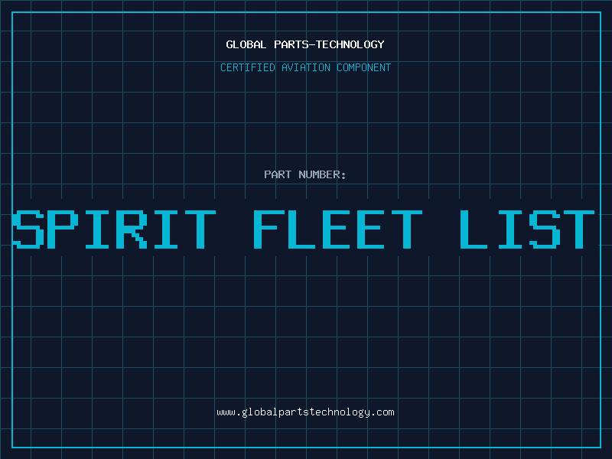The height and width of the screenshot is (459, 612).
Task: Select the large word LIST
Action: [x=528, y=229]
